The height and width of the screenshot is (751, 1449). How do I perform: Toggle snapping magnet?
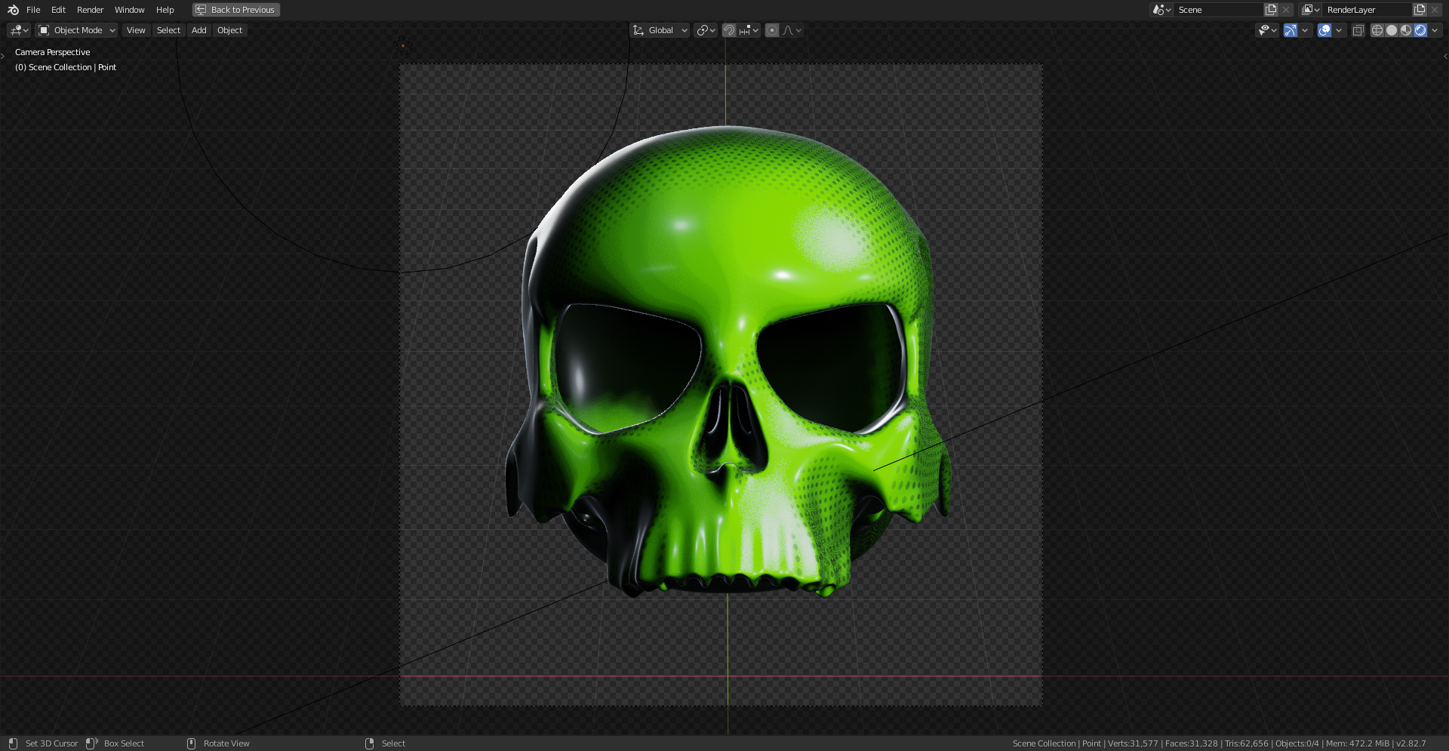pyautogui.click(x=729, y=30)
